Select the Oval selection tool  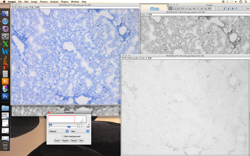175,9
